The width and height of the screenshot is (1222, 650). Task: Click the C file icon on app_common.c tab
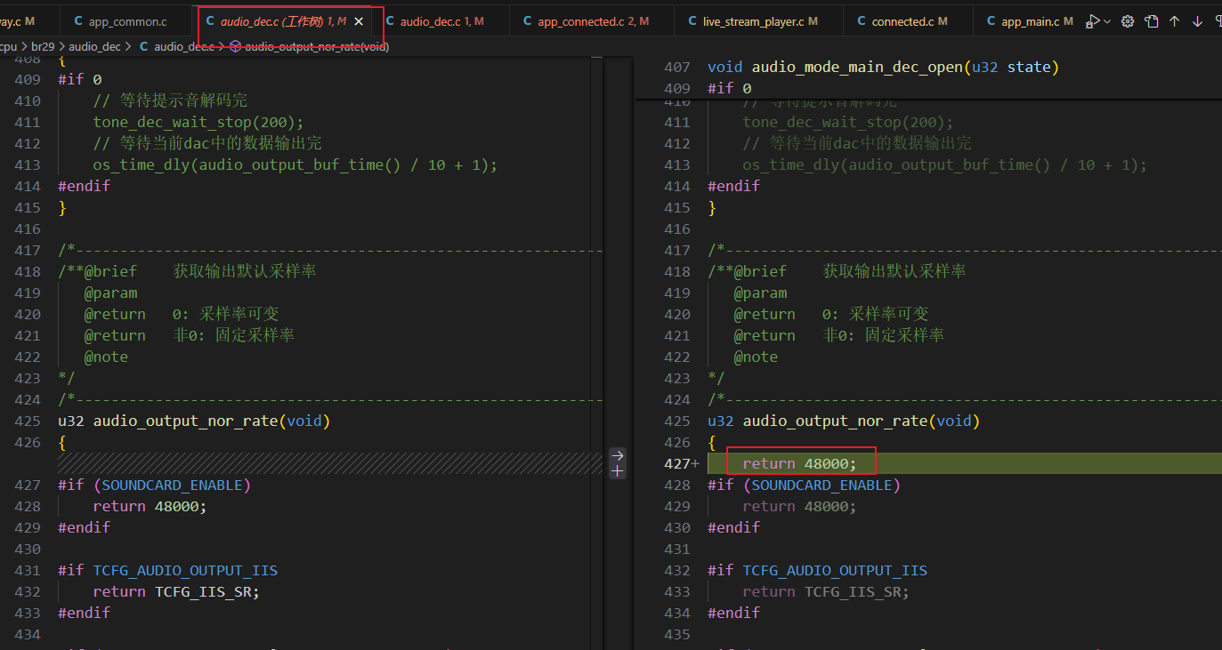coord(78,21)
